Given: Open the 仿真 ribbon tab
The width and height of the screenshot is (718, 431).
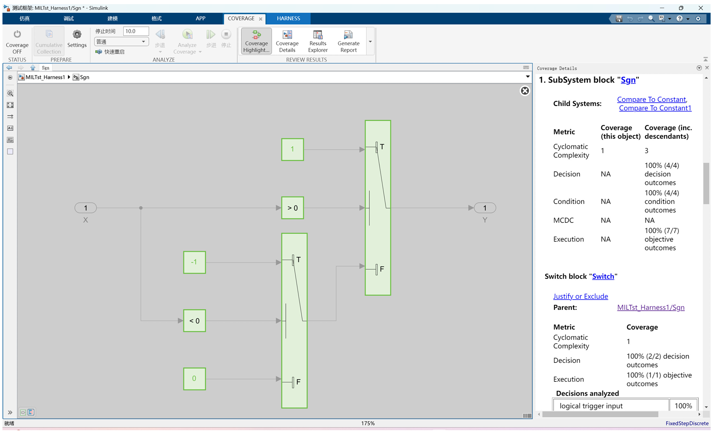Looking at the screenshot, I should coord(24,18).
